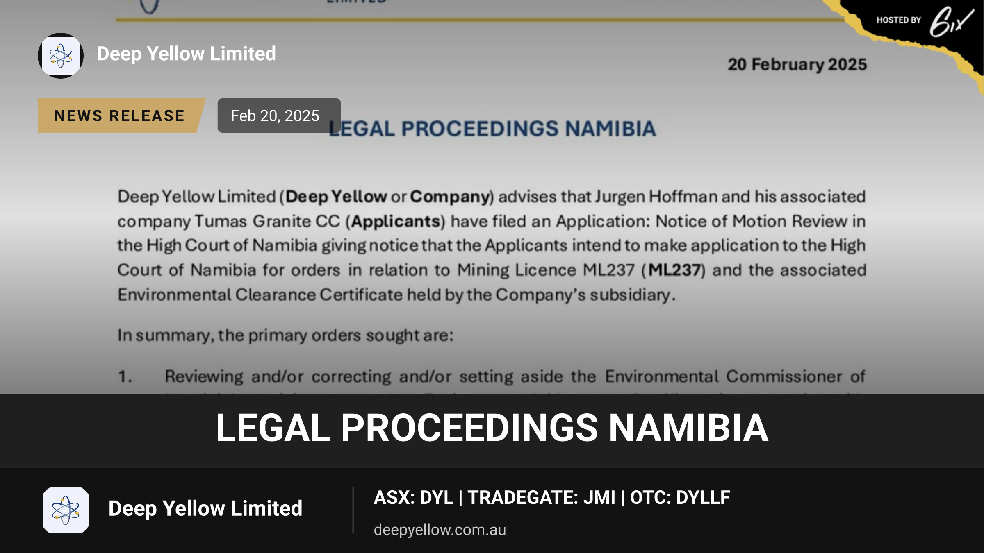This screenshot has height=553, width=984.
Task: Click the Feb 20, 2025 date tag
Action: [279, 116]
